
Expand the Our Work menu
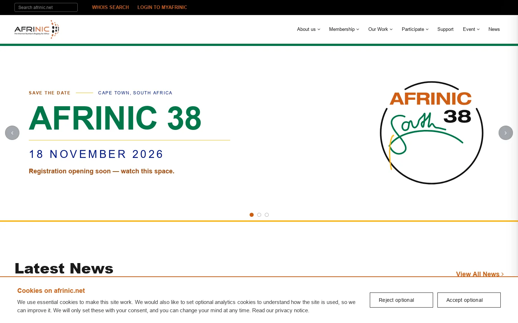click(x=381, y=29)
